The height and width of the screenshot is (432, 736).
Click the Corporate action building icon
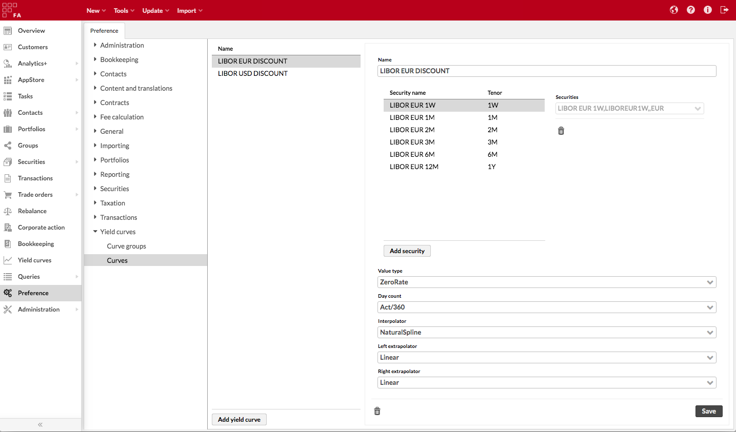[x=8, y=228]
